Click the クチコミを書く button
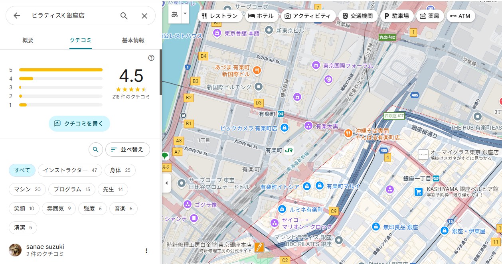502x264 pixels. pos(79,124)
